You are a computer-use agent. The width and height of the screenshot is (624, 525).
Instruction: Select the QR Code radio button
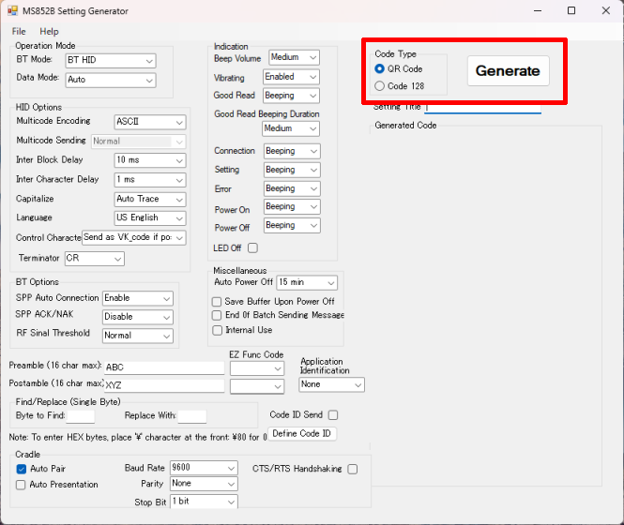tap(380, 69)
